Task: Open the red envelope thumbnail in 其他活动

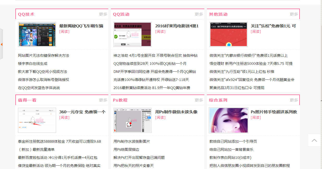Action: [x=229, y=34]
